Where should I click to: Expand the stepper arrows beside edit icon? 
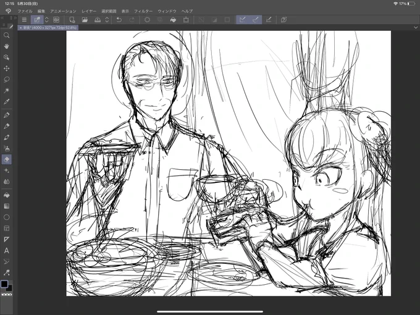pyautogui.click(x=46, y=20)
